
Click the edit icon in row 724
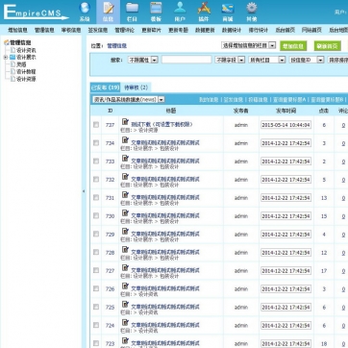125,323
